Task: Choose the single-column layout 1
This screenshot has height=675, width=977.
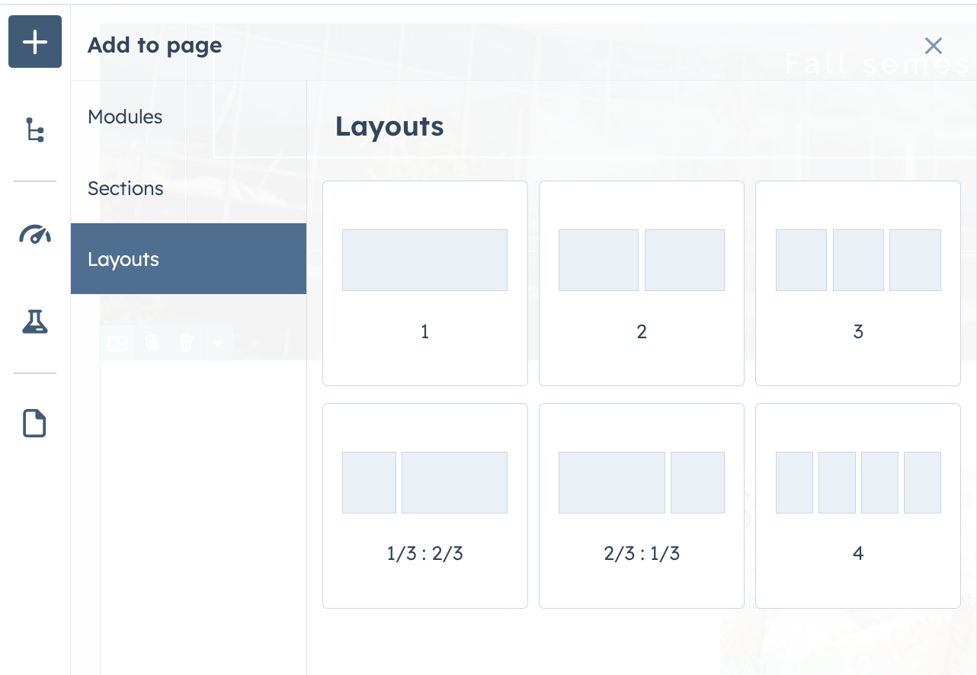Action: click(424, 283)
